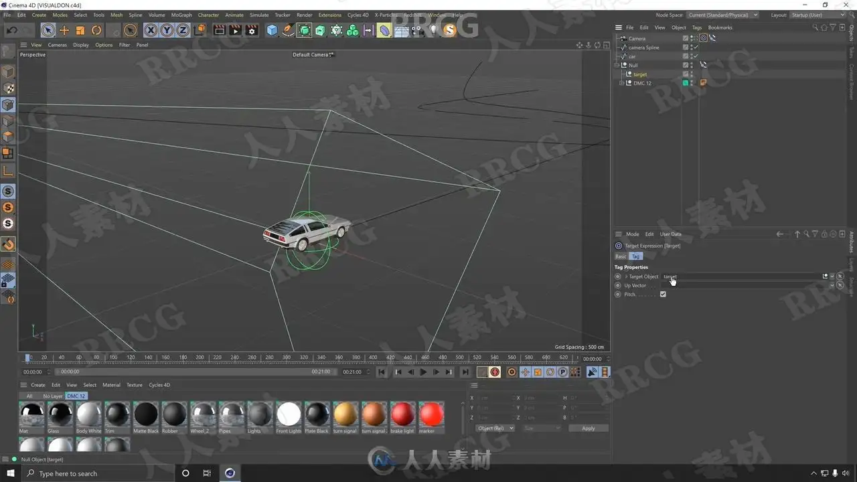Screen dimensions: 857x482
Task: Click the Windows Start button
Action: click(10, 473)
